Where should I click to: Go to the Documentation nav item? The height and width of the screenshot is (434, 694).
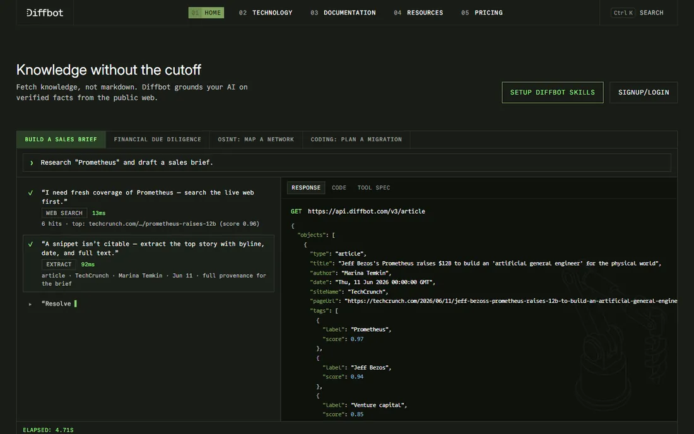tap(343, 13)
